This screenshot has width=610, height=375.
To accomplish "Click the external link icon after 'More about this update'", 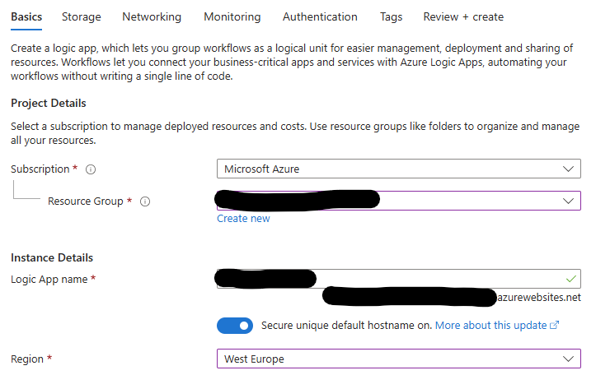I will click(554, 326).
